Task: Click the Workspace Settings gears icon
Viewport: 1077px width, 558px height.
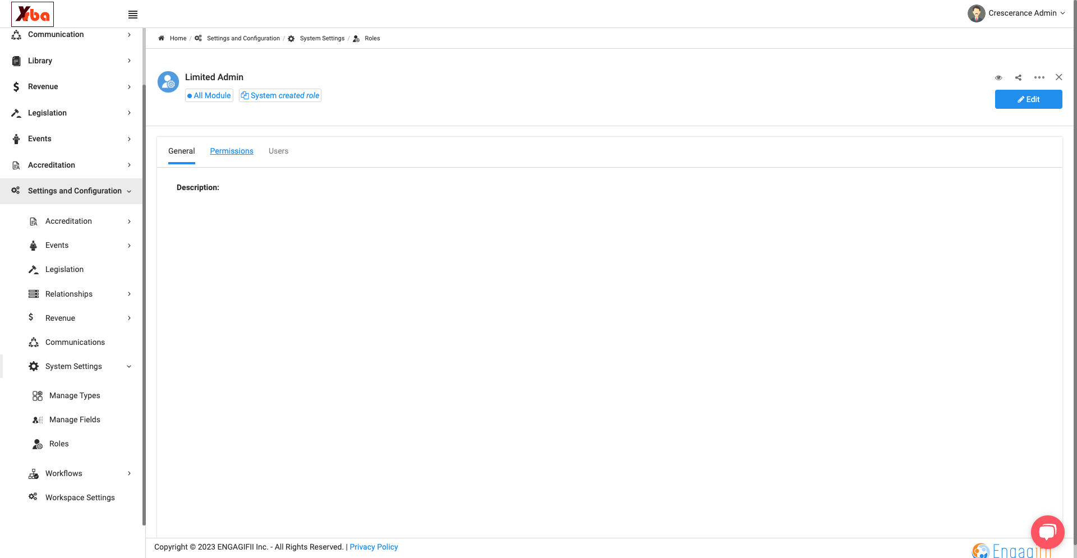Action: point(33,497)
